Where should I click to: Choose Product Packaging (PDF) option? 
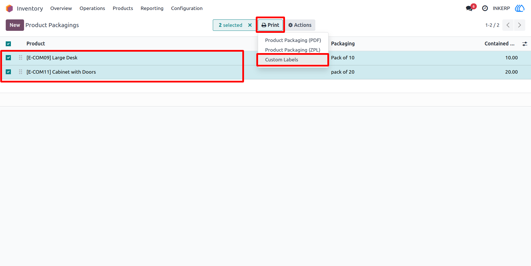point(293,40)
